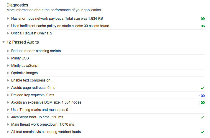Image resolution: width=210 pixels, height=138 pixels.
Task: Click green checkmark for Avoids page redirects
Action: tap(202, 88)
